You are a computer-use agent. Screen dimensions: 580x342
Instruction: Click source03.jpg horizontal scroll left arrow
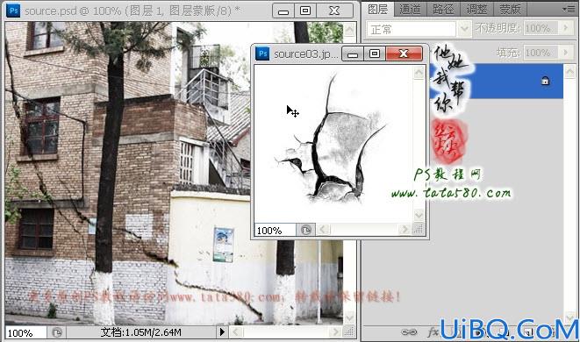[x=323, y=230]
